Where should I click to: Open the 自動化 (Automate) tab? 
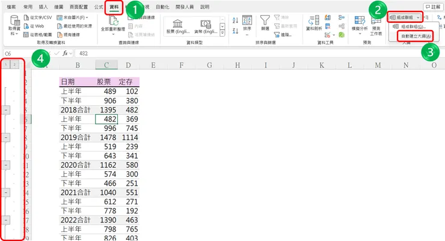[x=162, y=7]
